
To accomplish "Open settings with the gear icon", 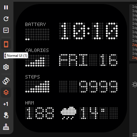I will click(x=6, y=67).
